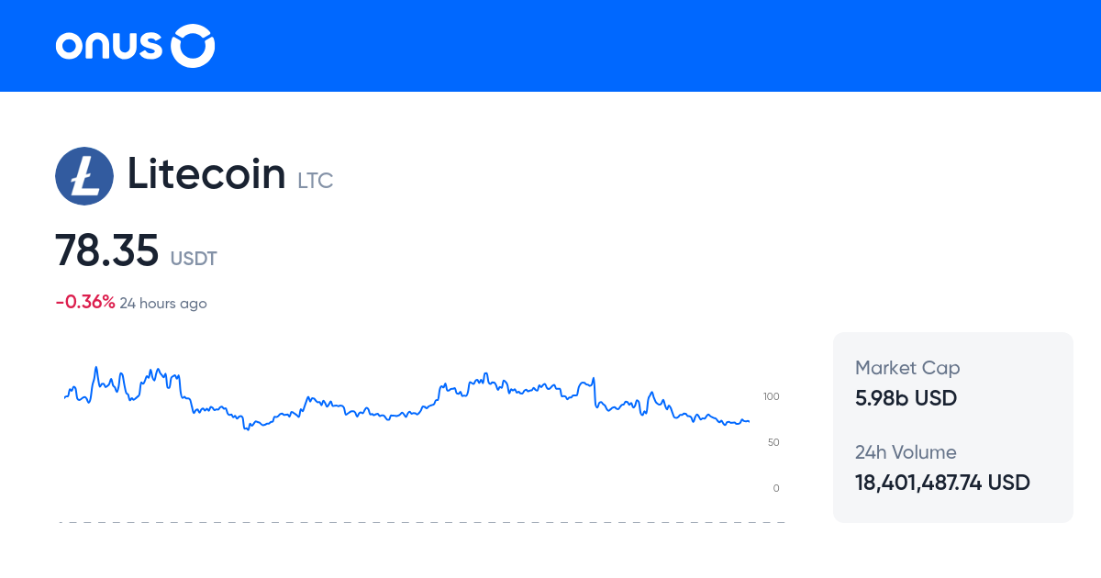1101x578 pixels.
Task: Click the 78.35 price value
Action: [108, 250]
